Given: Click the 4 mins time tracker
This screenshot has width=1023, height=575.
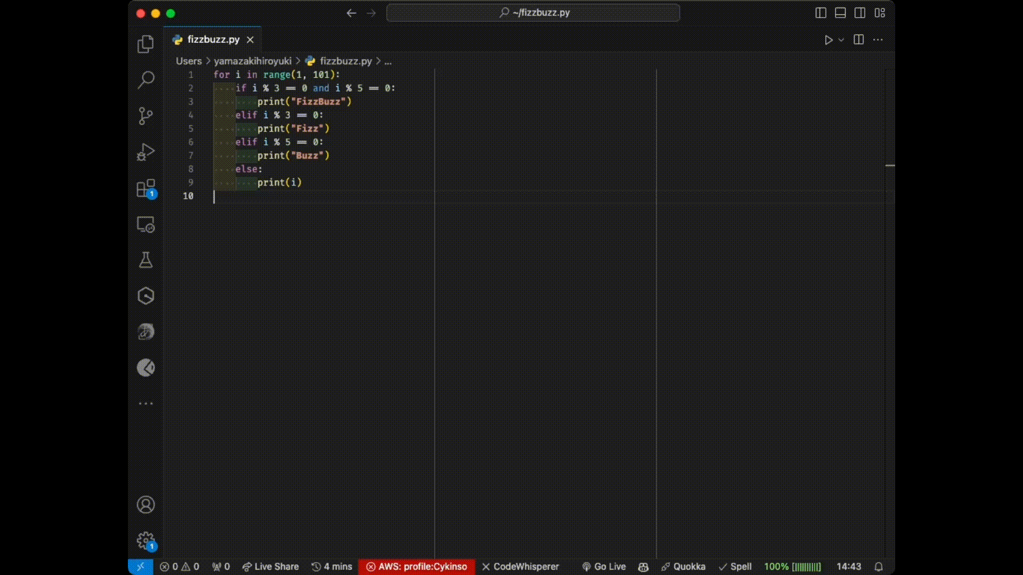Looking at the screenshot, I should [331, 566].
